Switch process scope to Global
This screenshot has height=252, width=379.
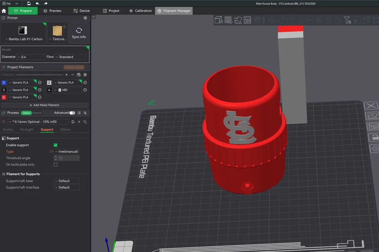pyautogui.click(x=26, y=113)
